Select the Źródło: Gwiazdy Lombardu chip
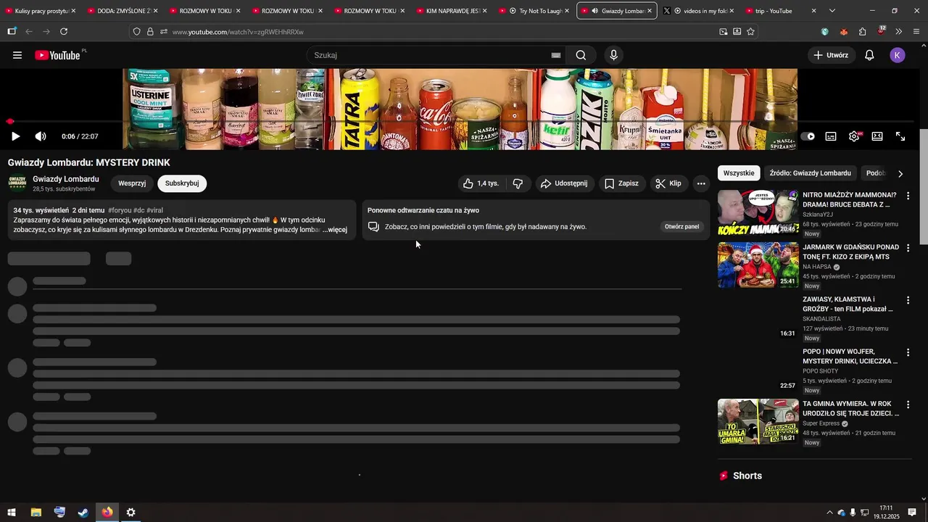 click(x=811, y=173)
